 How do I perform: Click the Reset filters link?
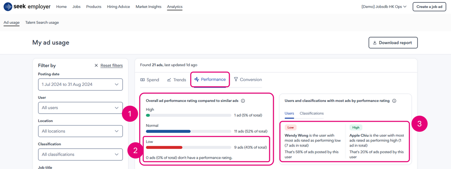point(112,66)
